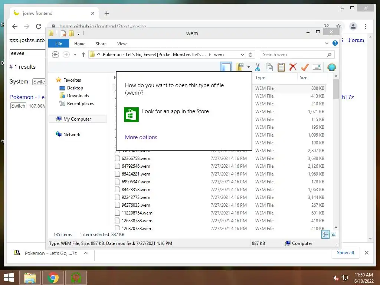Open File Explorer from the taskbar
This screenshot has height=285, width=380.
30,278
